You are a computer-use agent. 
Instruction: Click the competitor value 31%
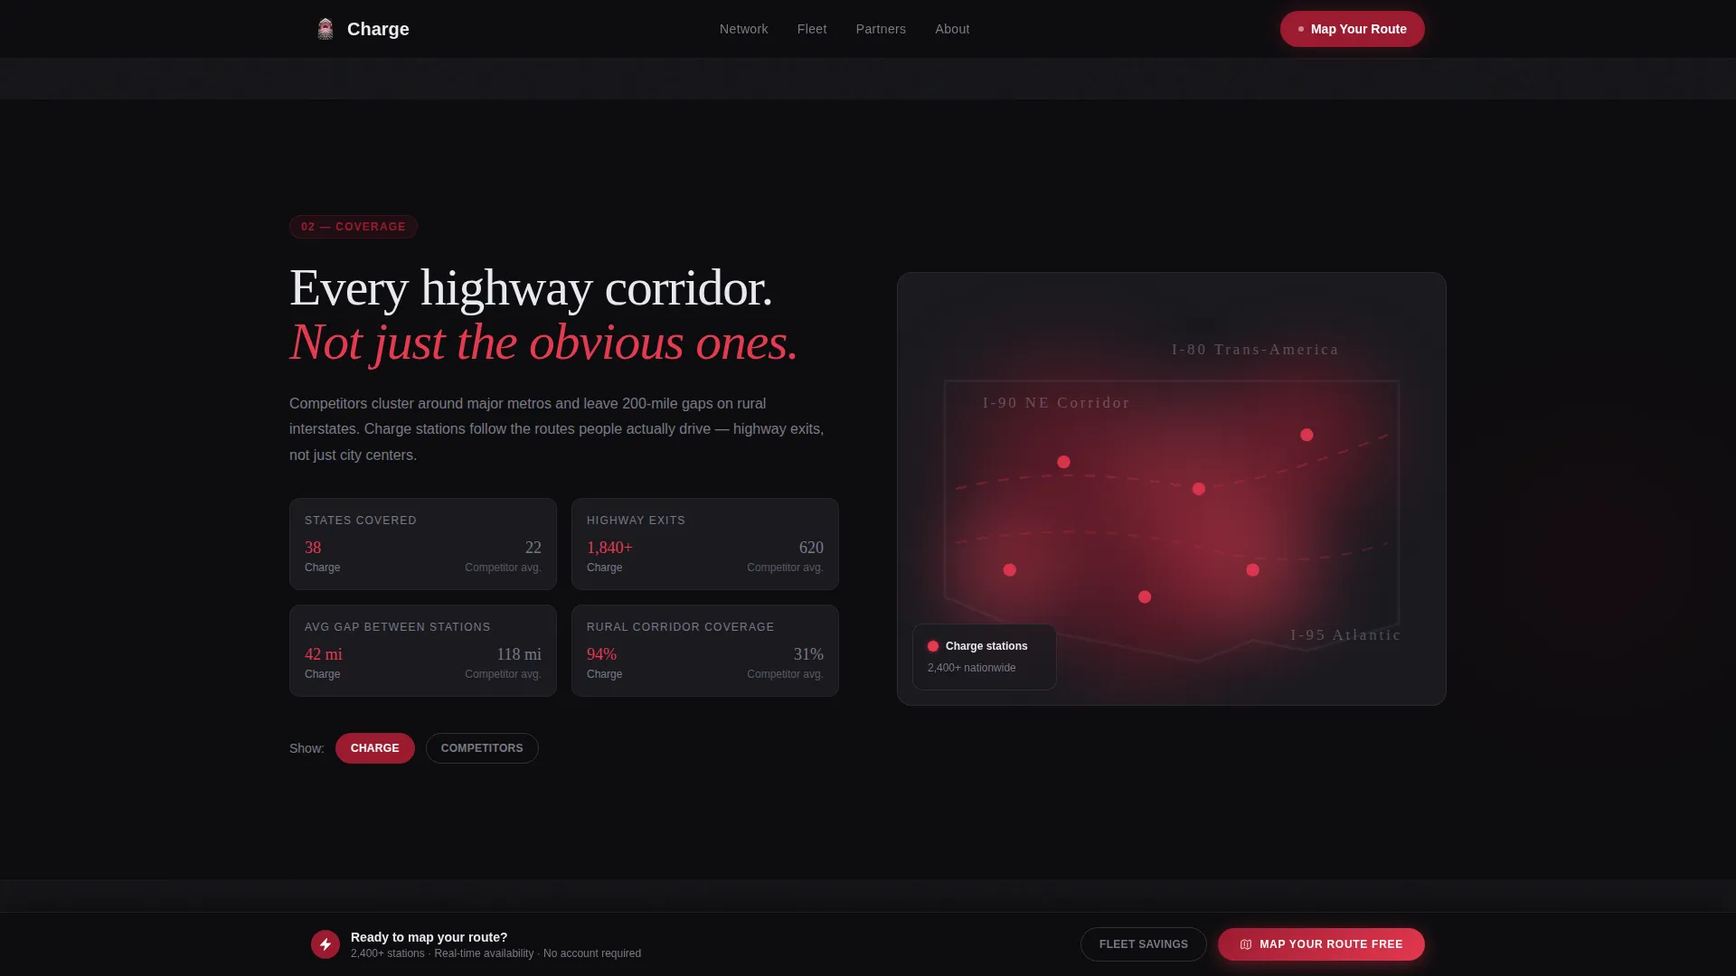[808, 654]
